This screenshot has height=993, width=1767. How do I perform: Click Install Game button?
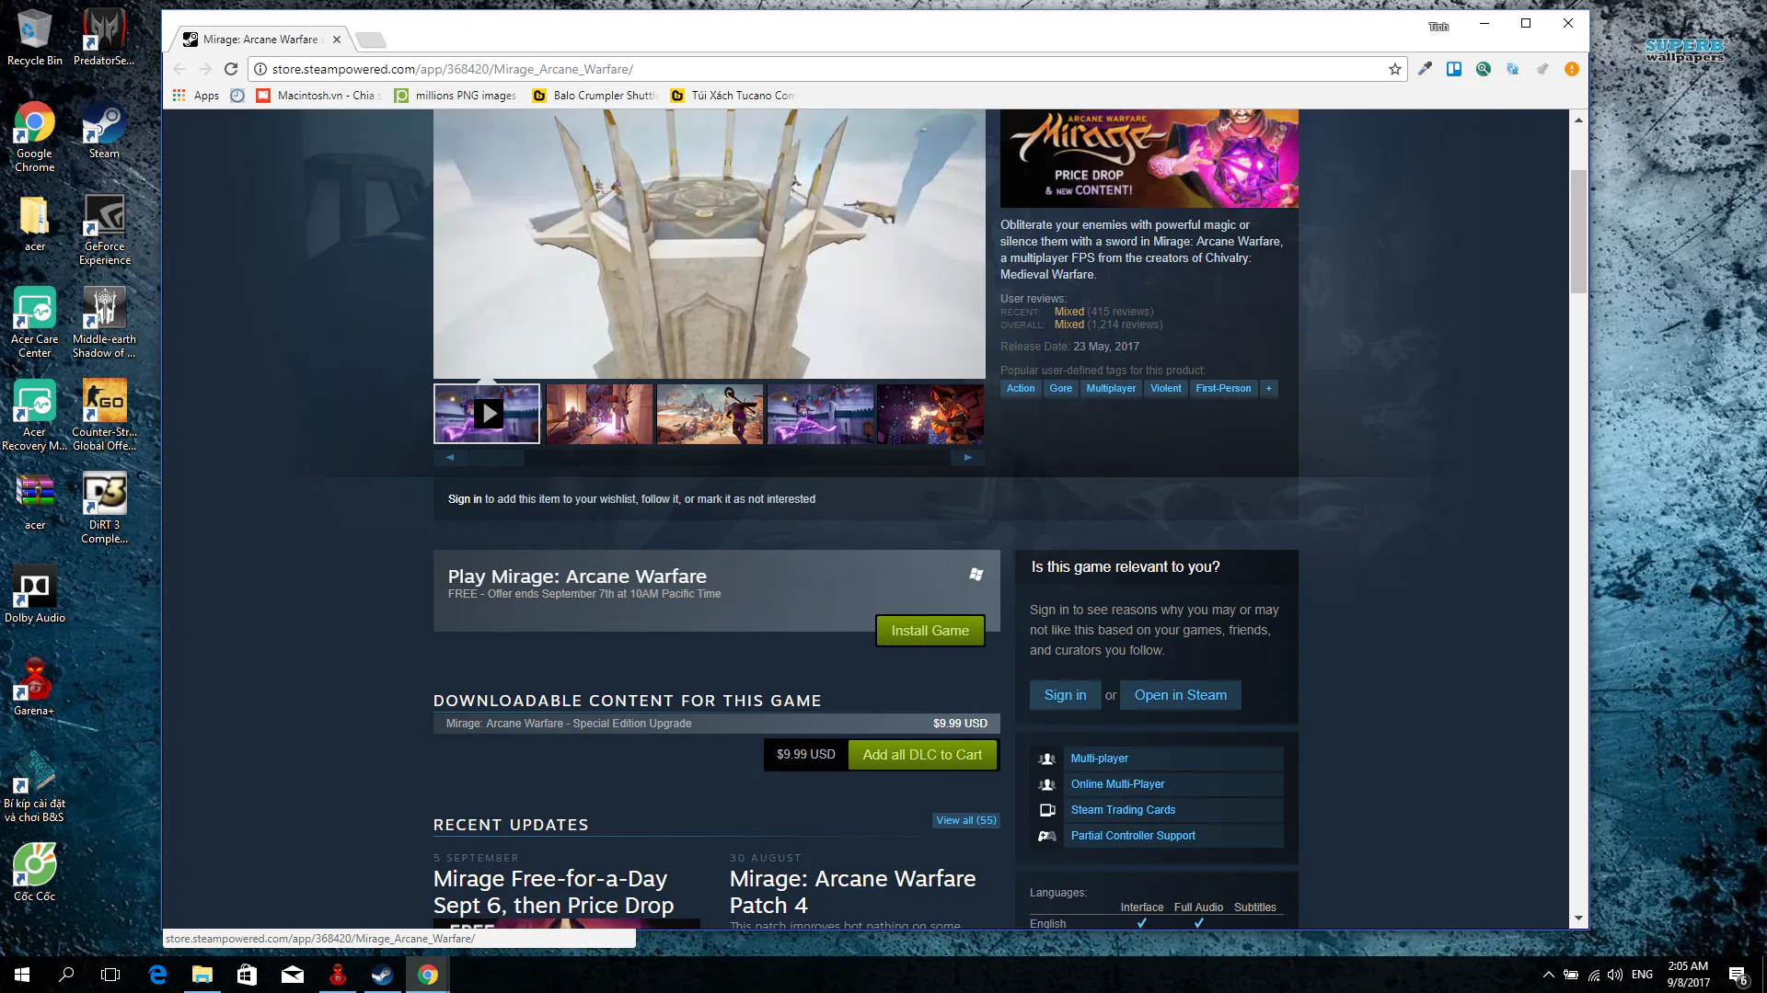pyautogui.click(x=930, y=631)
